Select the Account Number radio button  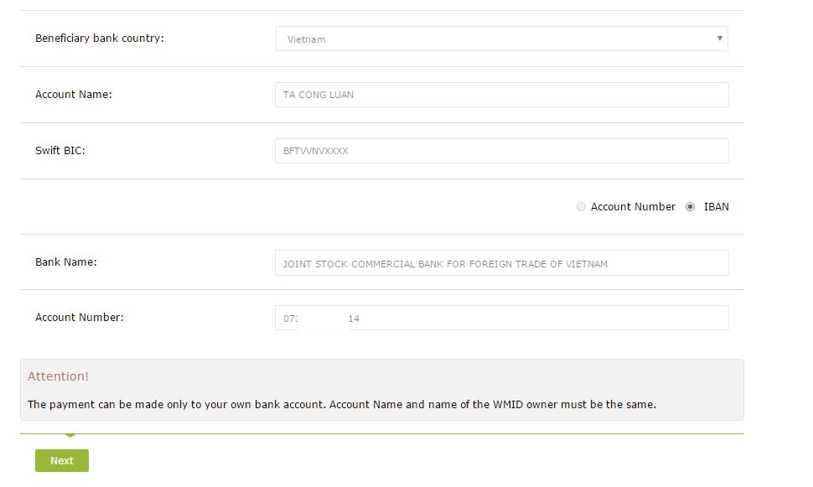point(581,207)
